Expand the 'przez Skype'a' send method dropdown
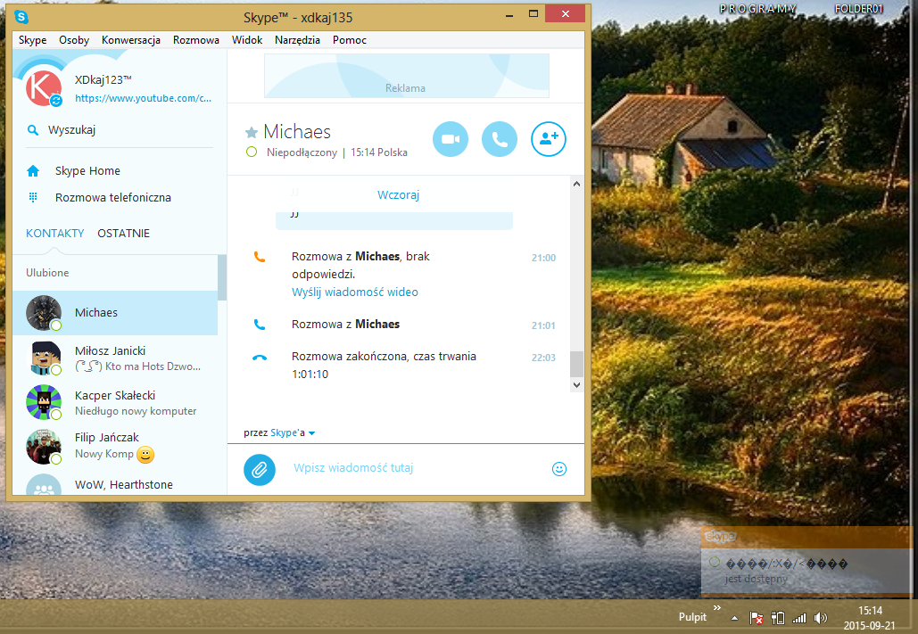 coord(311,433)
